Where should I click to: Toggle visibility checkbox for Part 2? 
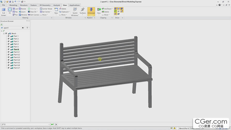click(x=9, y=39)
